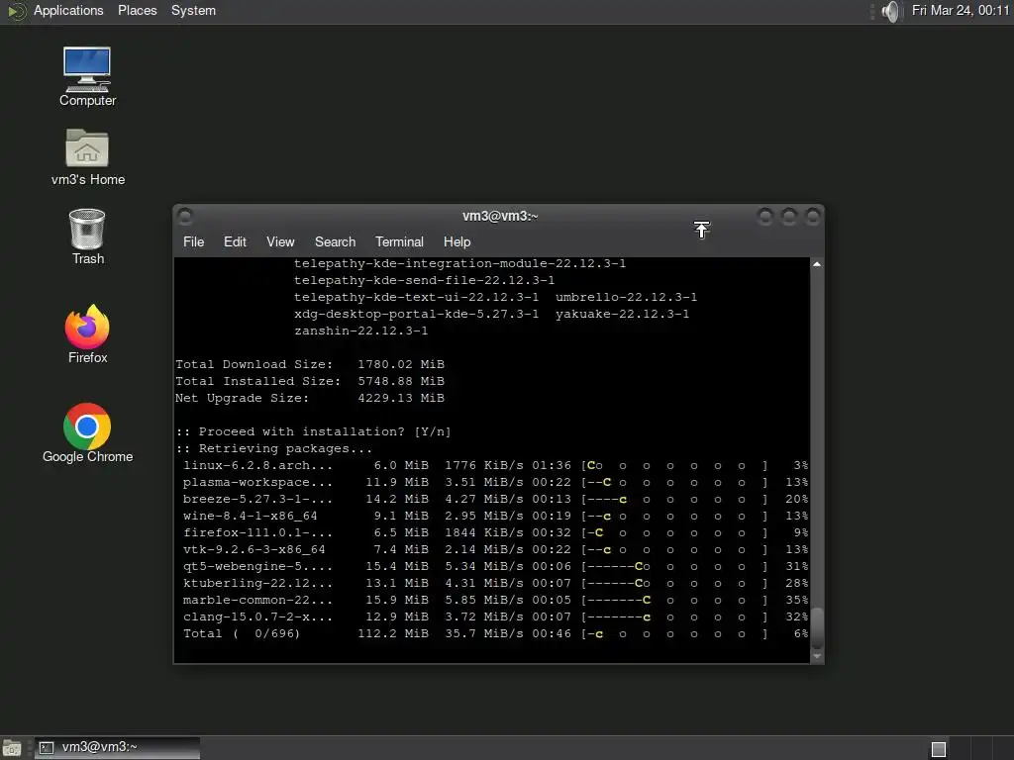Click the qt5-webengine-5 package name
The image size is (1014, 760).
coord(257,566)
